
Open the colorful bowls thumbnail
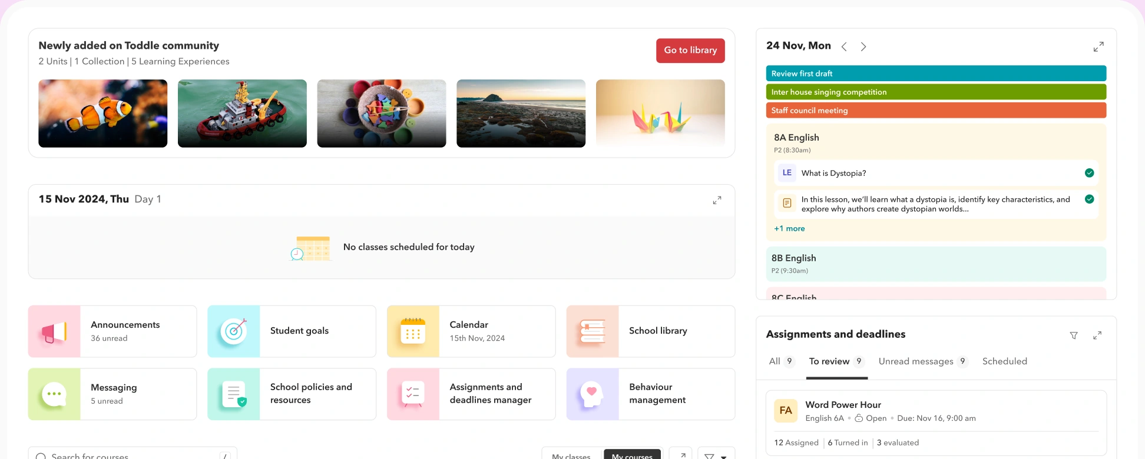tap(382, 114)
